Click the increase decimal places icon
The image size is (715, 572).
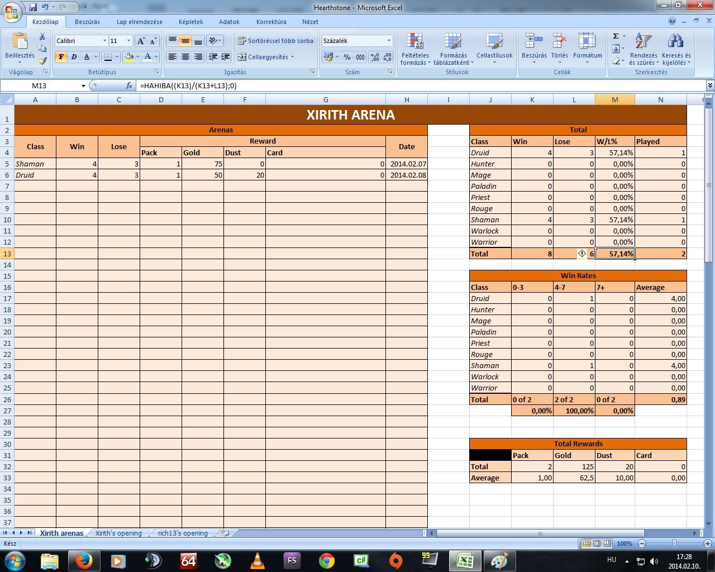click(x=374, y=57)
